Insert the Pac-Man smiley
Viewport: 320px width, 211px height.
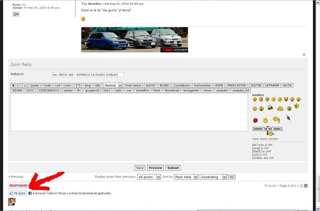coord(297,106)
